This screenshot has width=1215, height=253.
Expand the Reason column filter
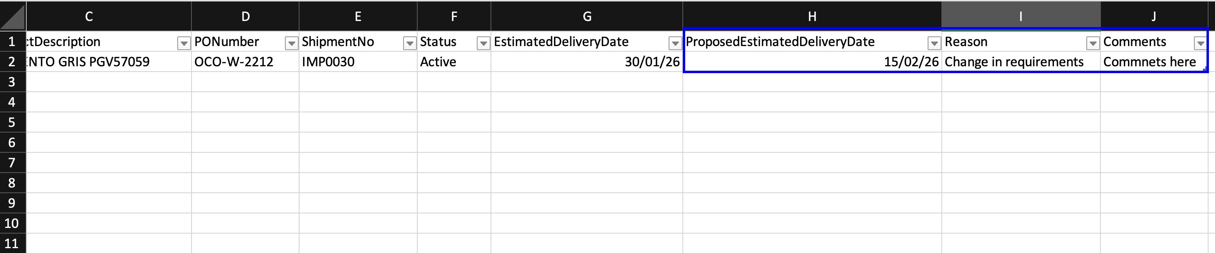[x=1092, y=43]
